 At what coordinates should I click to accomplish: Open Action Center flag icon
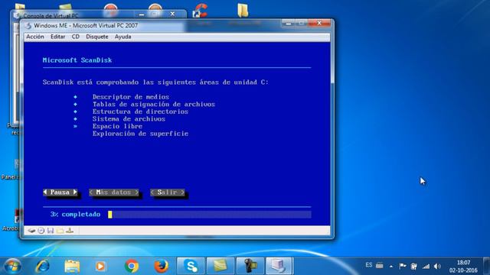[403, 266]
